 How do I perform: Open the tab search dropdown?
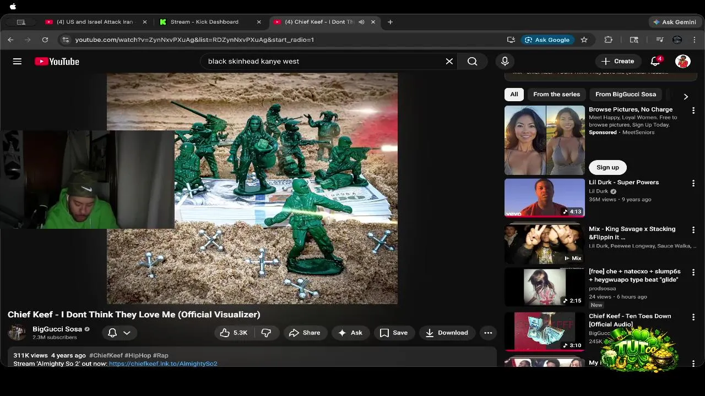(x=21, y=22)
